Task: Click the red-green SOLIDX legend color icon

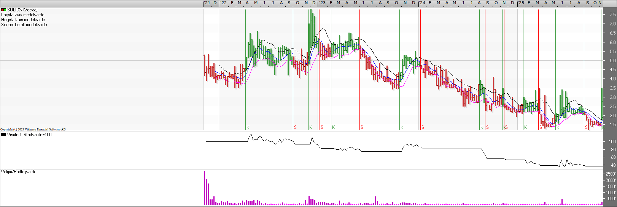Action: click(3, 10)
